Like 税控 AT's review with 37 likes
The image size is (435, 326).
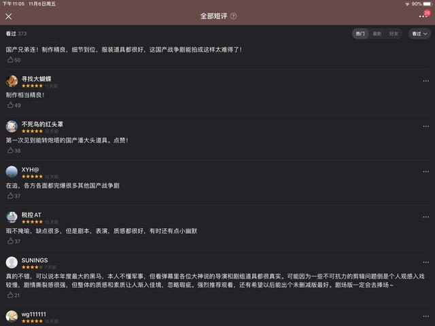(14, 241)
